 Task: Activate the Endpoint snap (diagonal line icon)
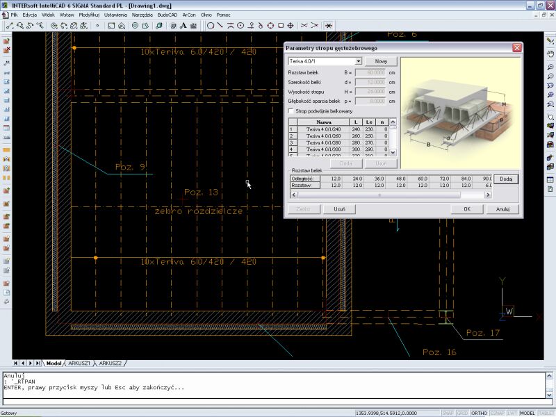click(220, 26)
